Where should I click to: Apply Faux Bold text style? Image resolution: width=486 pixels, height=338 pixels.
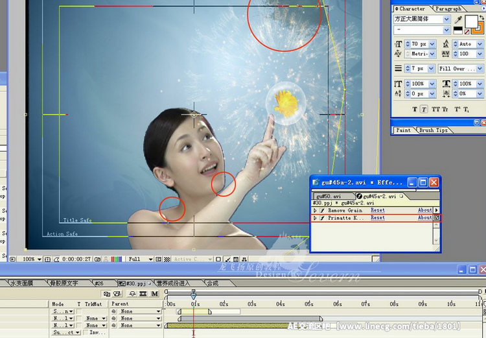[x=415, y=109]
